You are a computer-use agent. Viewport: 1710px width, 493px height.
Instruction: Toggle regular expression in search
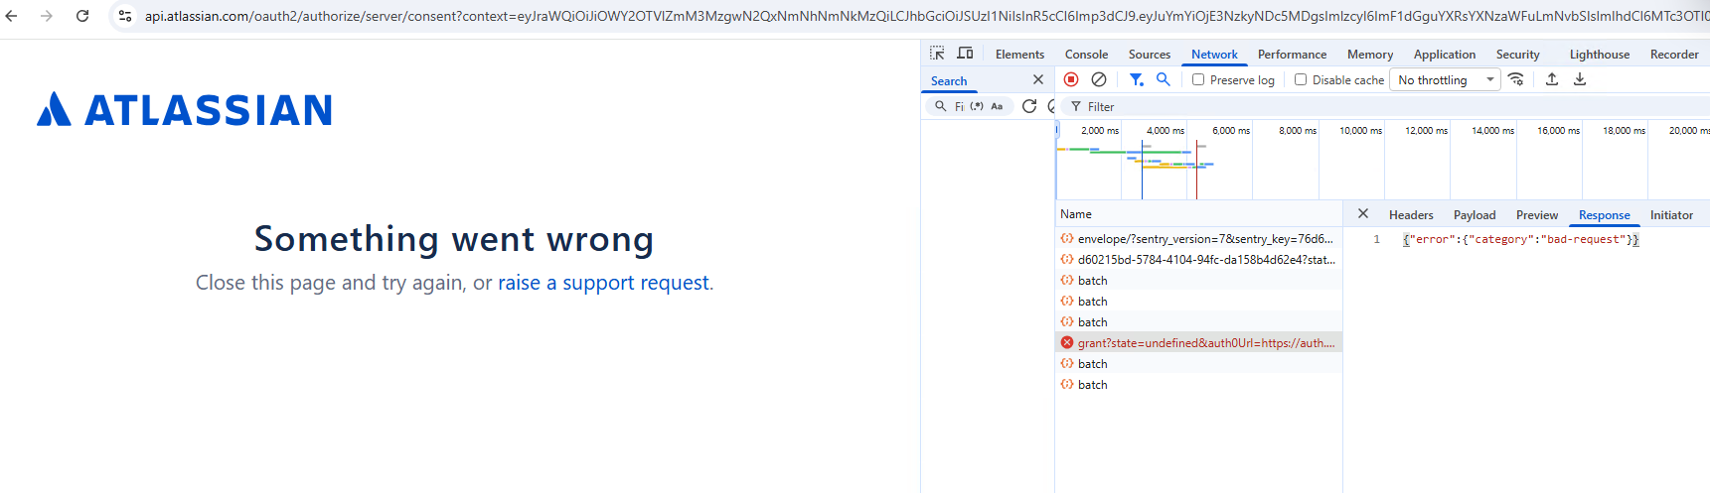pyautogui.click(x=977, y=106)
